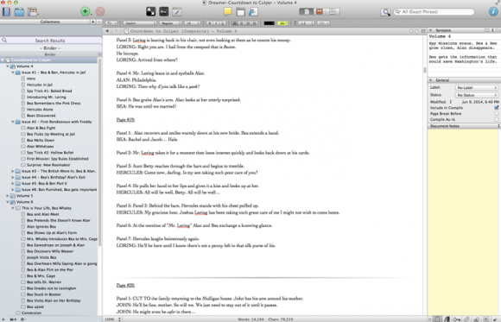Screen dimensions: 501x322
Task: Set left text alignment
Action: coord(235,23)
